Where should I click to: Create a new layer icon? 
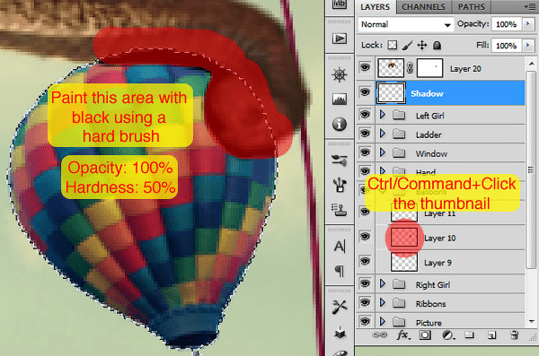pyautogui.click(x=491, y=334)
